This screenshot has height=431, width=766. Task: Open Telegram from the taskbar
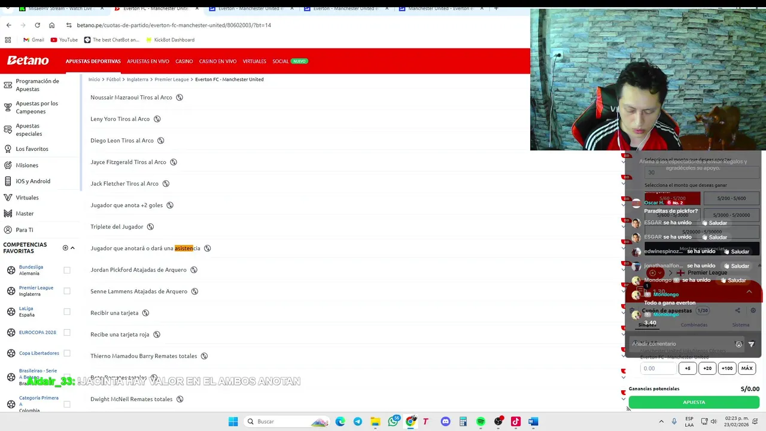click(x=357, y=421)
